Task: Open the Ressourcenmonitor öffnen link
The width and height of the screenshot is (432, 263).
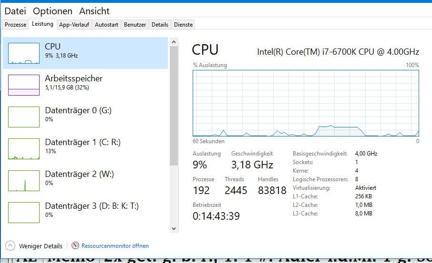Action: point(115,246)
